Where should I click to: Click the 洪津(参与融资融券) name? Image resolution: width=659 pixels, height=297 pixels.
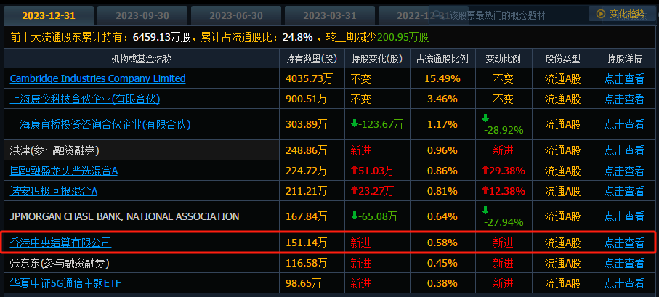pos(54,150)
